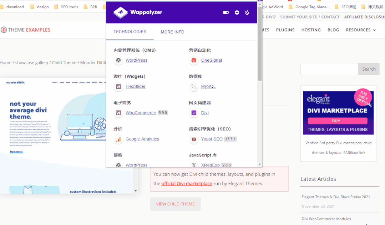Open the SEO课程 bookmark folder
This screenshot has width=385, height=225.
click(x=345, y=7)
